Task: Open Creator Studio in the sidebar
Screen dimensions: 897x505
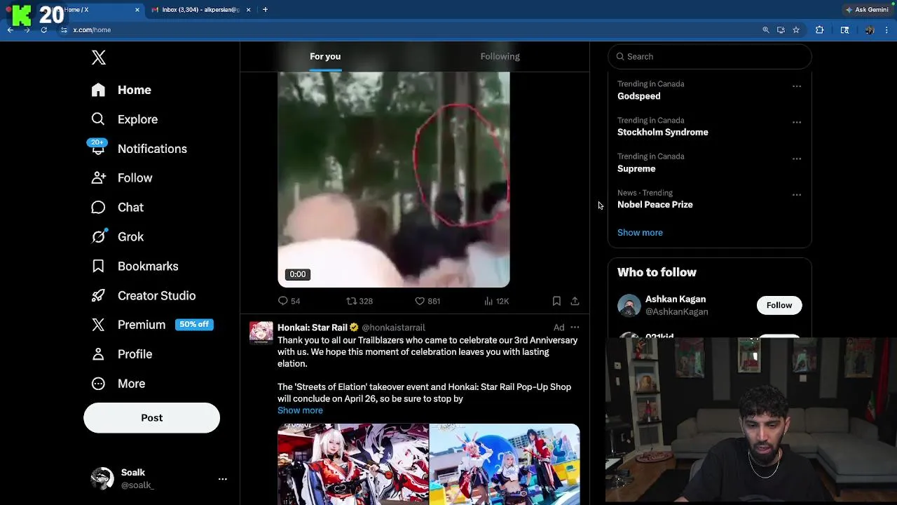Action: pos(143,296)
